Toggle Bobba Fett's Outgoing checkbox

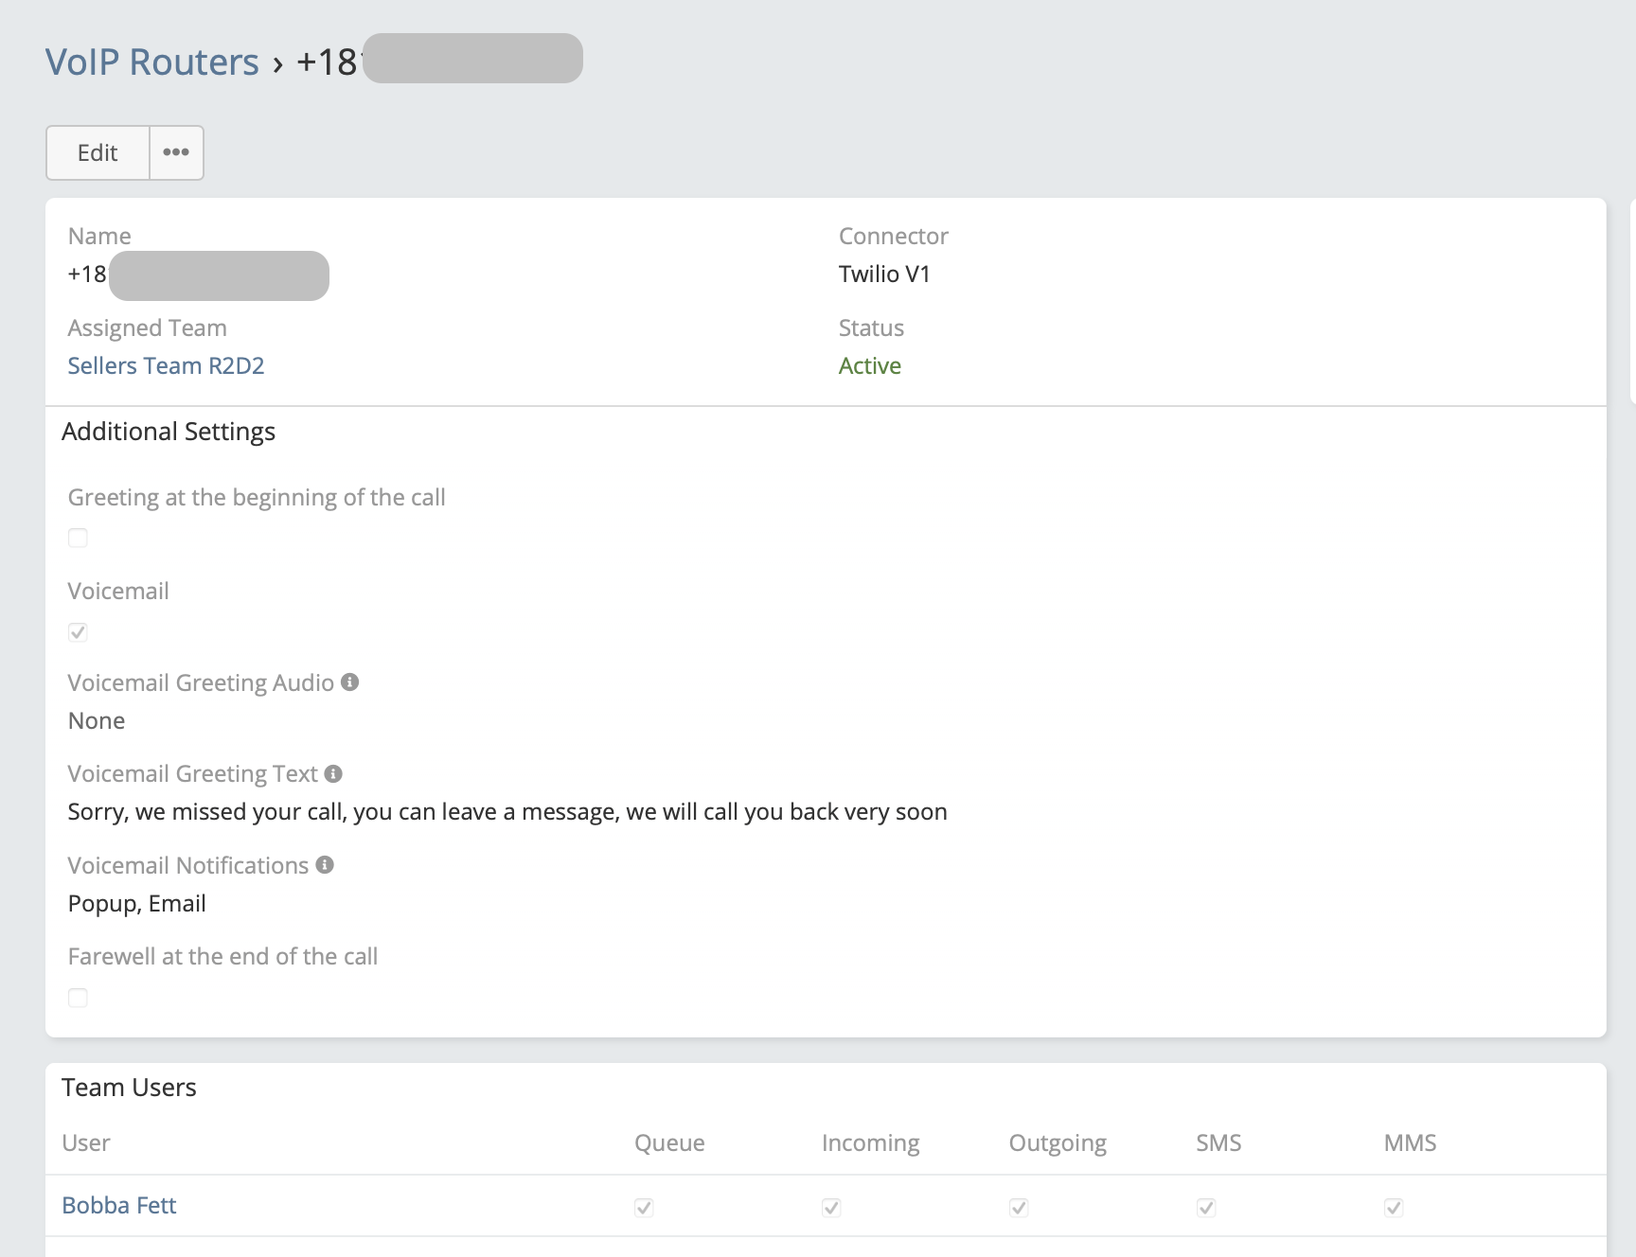pos(1019,1208)
